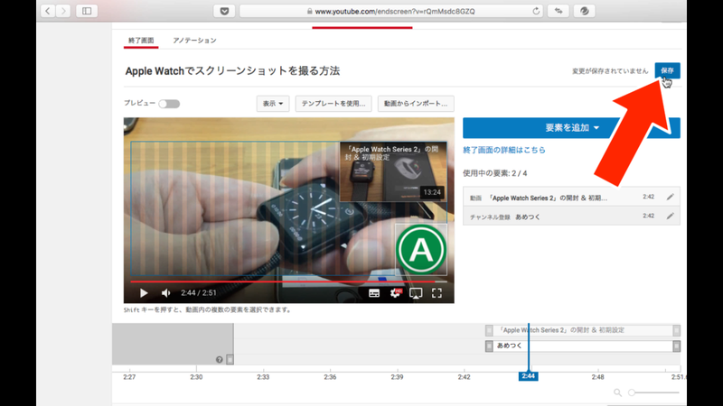The height and width of the screenshot is (406, 723).
Task: Edit the チャンネル登録 あめつく element
Action: 670,216
